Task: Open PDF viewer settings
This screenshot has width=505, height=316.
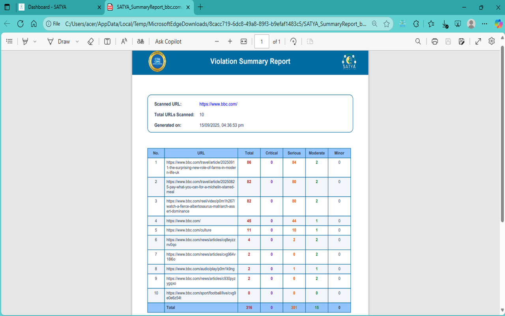Action: 492,41
